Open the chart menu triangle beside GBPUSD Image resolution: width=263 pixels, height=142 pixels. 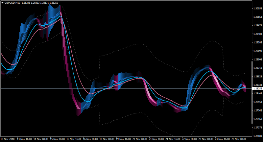pos(3,3)
